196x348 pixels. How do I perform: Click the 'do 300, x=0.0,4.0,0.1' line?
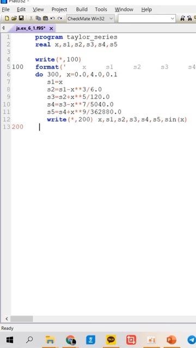76,74
